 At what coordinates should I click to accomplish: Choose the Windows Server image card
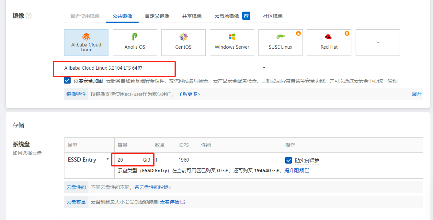pos(232,43)
